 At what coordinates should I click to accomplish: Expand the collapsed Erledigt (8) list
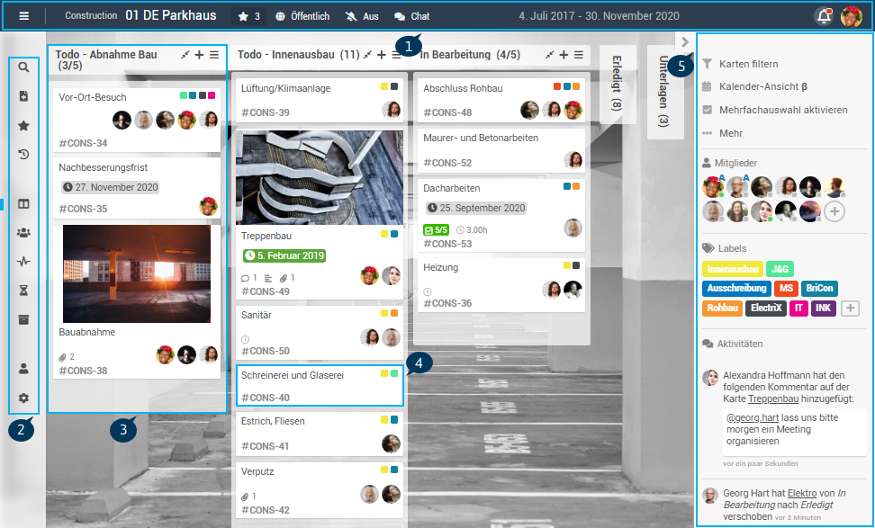[618, 84]
